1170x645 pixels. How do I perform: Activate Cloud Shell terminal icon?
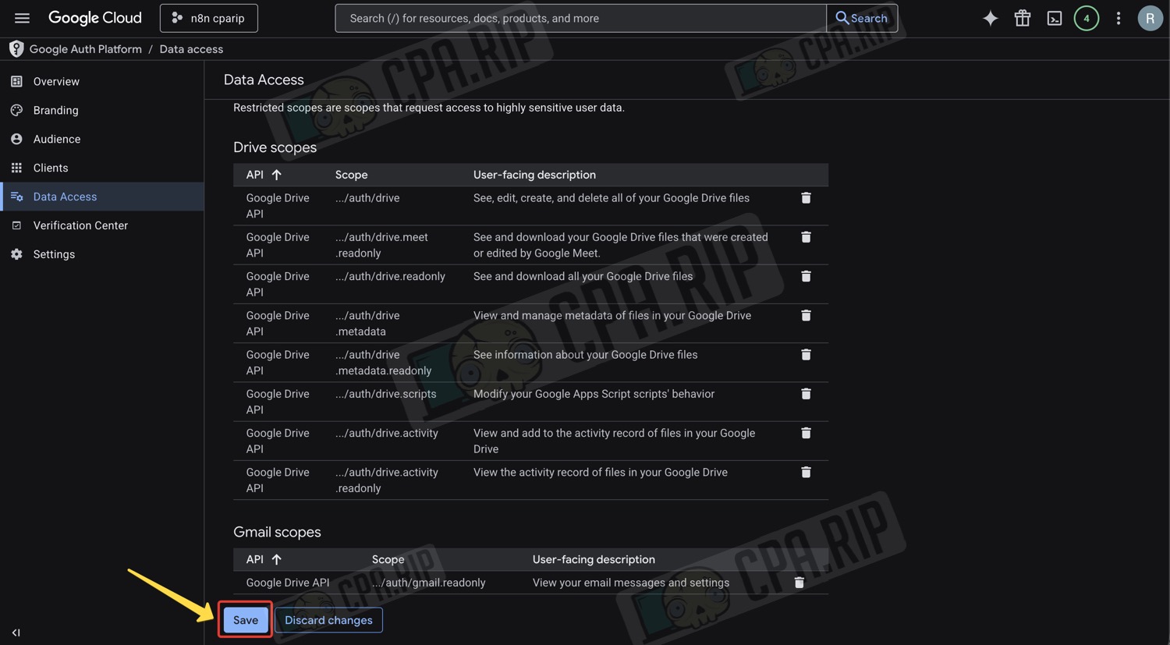pyautogui.click(x=1054, y=18)
